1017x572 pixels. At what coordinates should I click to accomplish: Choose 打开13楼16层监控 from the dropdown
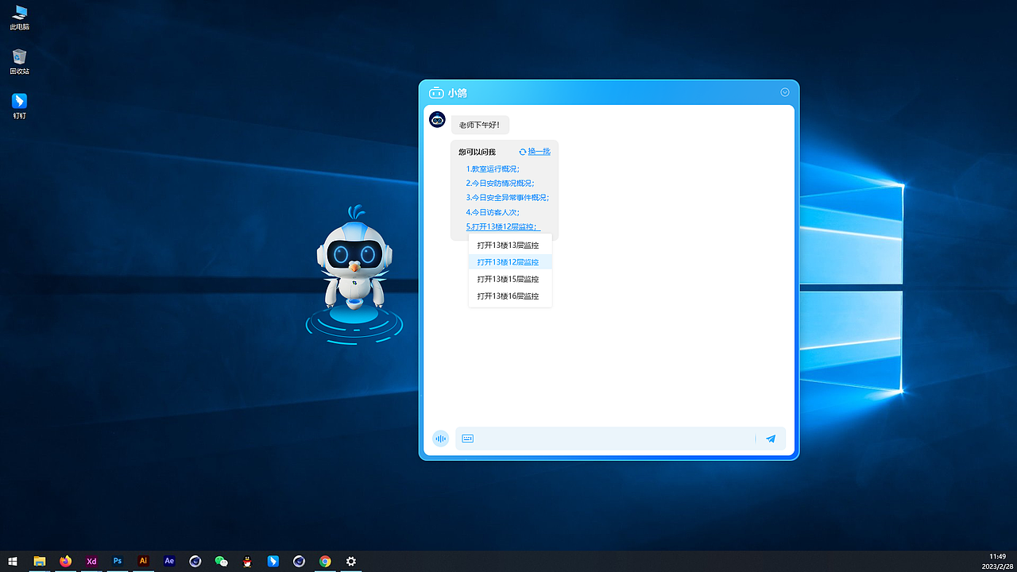pyautogui.click(x=510, y=296)
